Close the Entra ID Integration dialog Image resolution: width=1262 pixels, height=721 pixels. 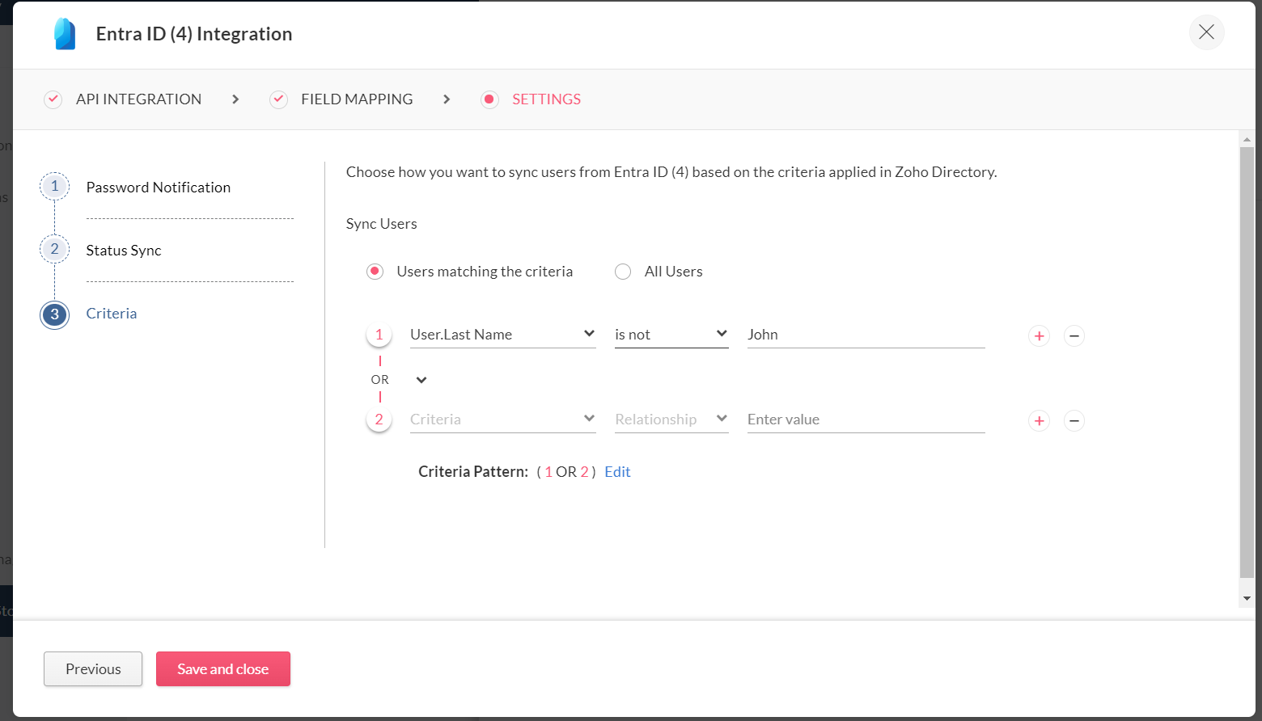coord(1206,32)
